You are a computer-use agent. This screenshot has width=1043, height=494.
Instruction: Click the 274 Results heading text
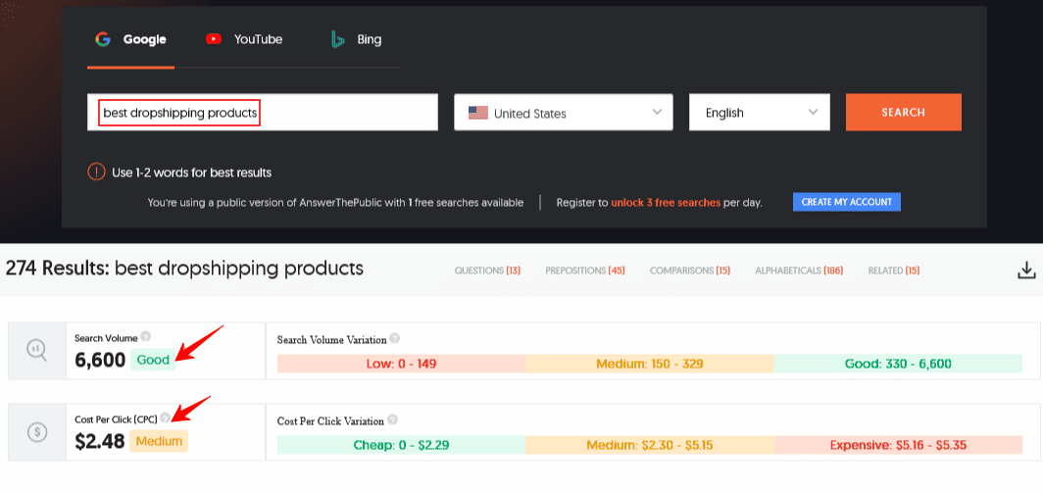click(x=185, y=269)
